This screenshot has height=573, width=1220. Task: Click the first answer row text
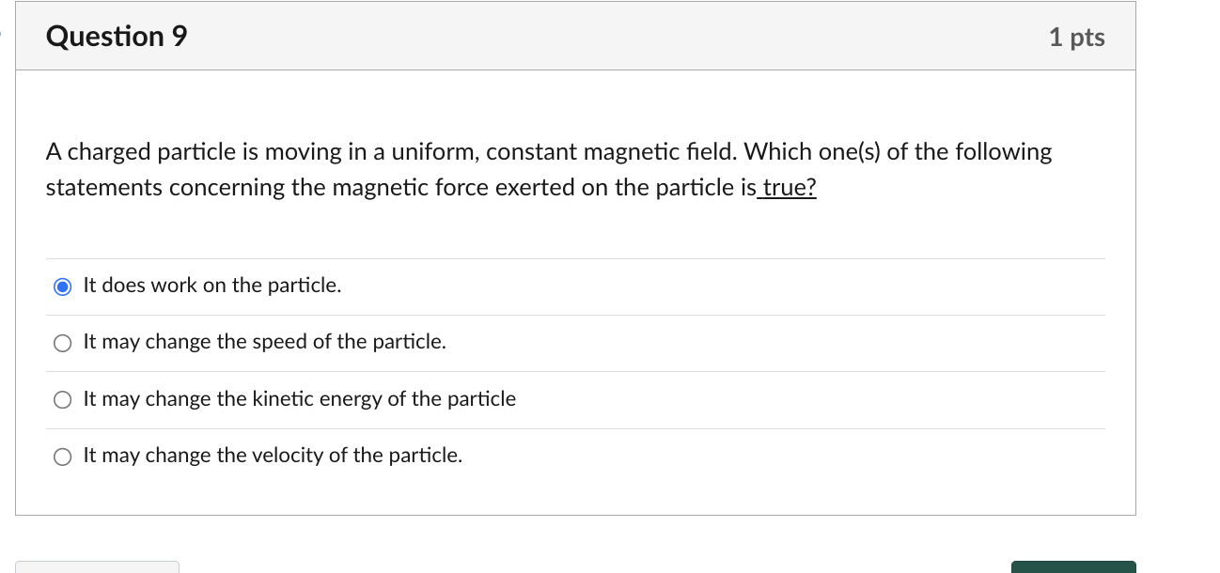[x=211, y=286]
